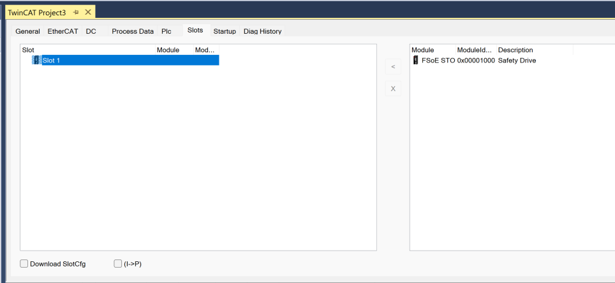The image size is (615, 283).
Task: Open the Process Data tab
Action: point(133,31)
